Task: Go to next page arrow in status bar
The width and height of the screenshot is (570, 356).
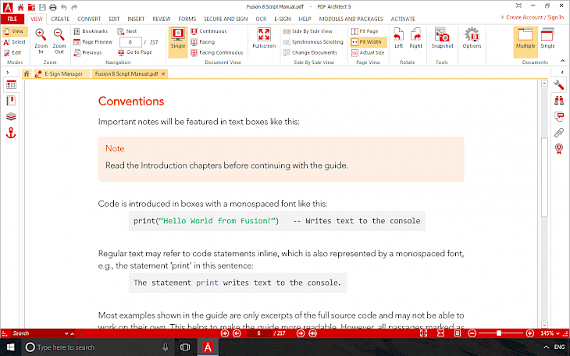Action: [x=301, y=333]
